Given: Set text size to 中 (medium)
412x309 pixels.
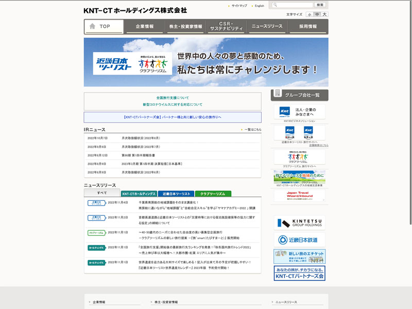Looking at the screenshot, I should (x=317, y=14).
